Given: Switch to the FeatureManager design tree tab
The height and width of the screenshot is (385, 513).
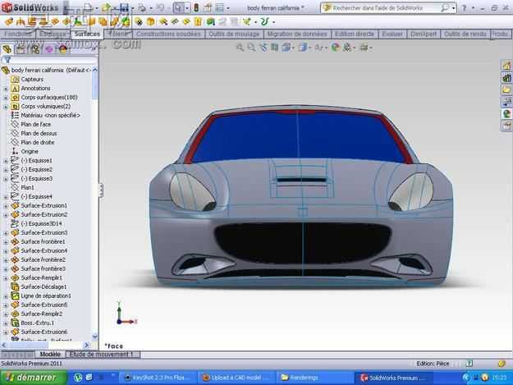Looking at the screenshot, I should (x=7, y=49).
